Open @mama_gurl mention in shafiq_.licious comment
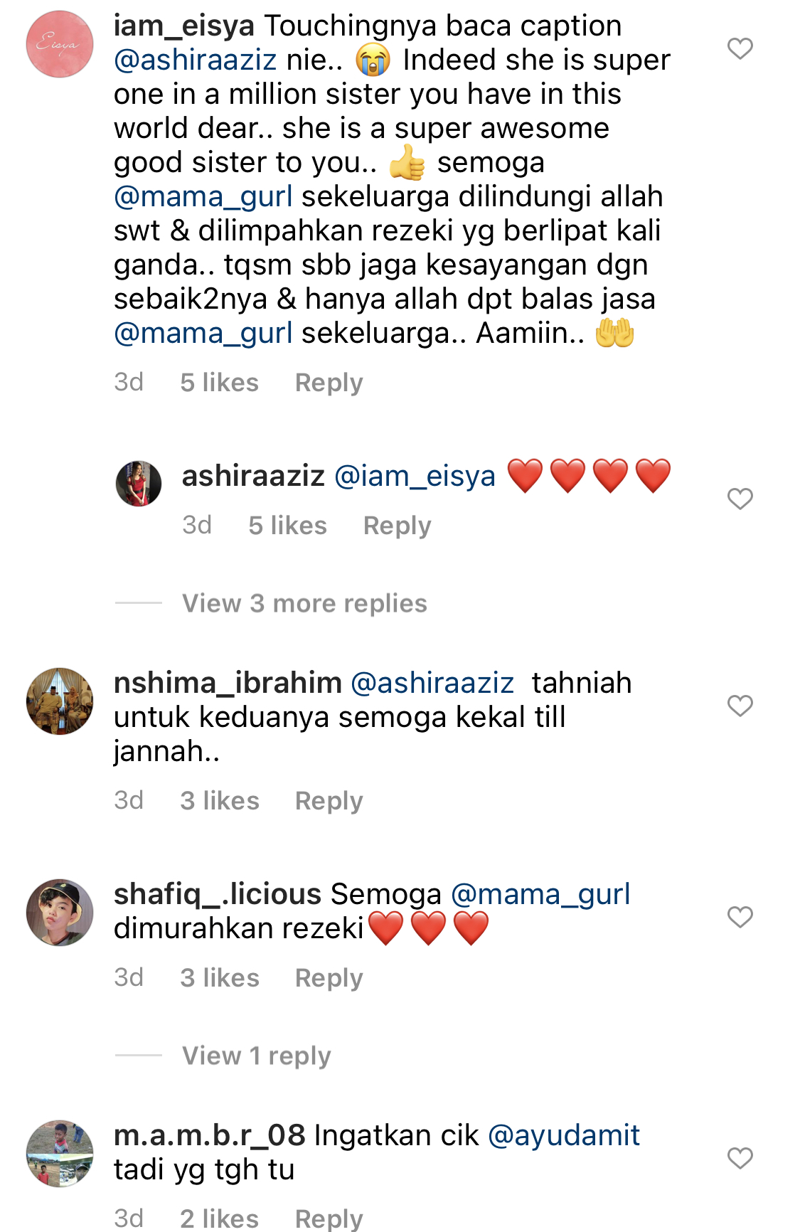Viewport: 800px width, 1232px height. (540, 894)
